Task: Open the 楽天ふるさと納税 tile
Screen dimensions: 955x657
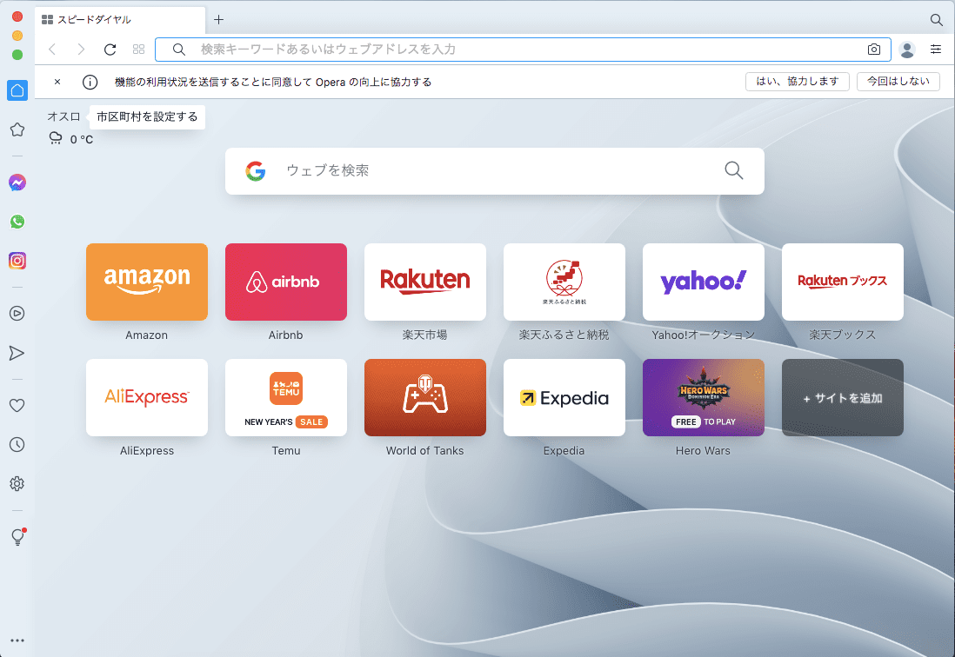Action: click(x=564, y=282)
